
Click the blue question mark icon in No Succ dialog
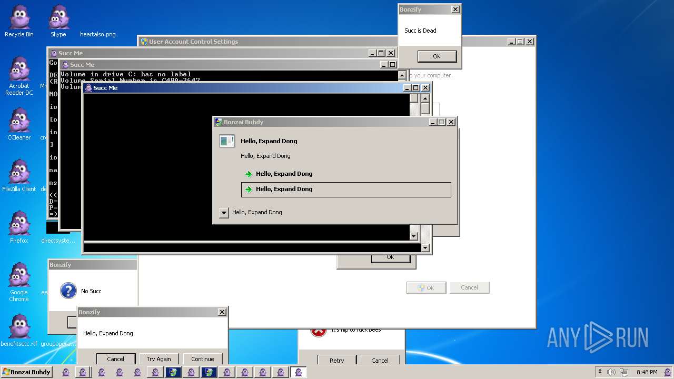tap(68, 291)
